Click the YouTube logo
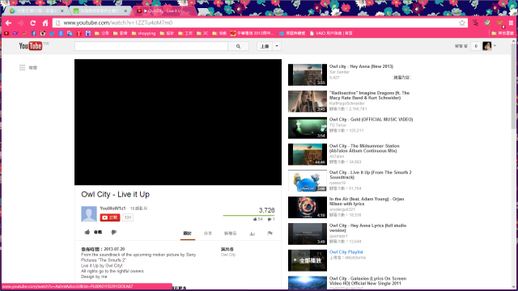The height and width of the screenshot is (291, 518). [x=31, y=46]
